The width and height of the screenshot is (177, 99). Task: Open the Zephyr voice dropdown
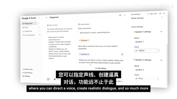(x=147, y=51)
